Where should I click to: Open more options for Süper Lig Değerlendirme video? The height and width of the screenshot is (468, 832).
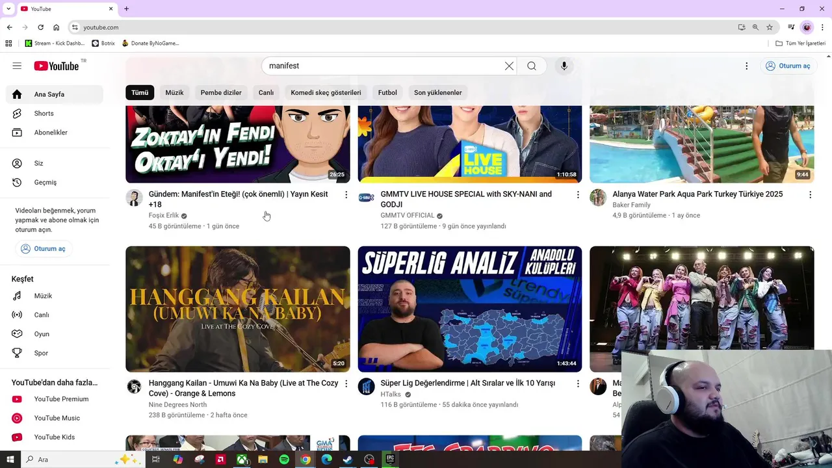pos(578,383)
